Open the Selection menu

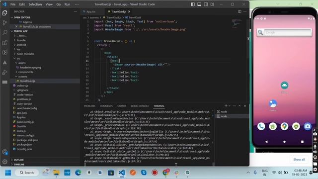click(35, 4)
